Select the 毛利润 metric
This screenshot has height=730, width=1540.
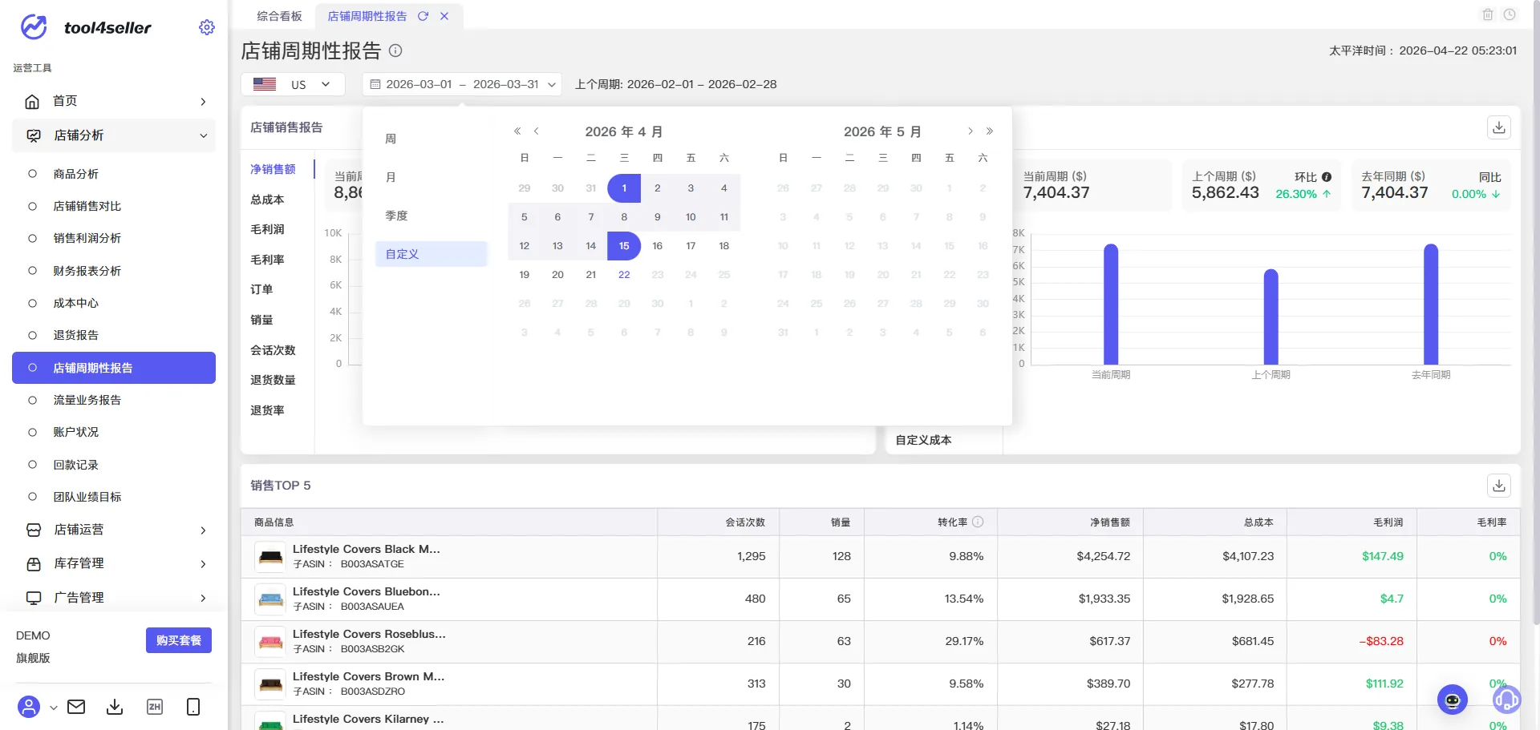click(x=267, y=229)
